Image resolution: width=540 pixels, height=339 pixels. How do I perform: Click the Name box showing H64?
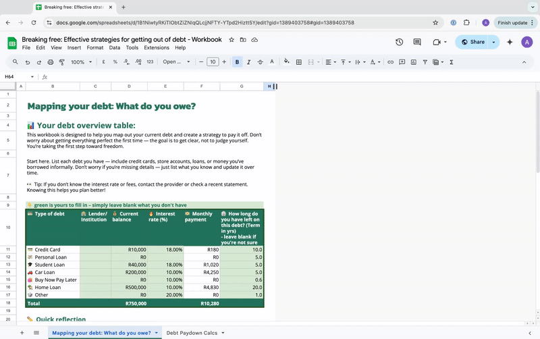(x=13, y=76)
